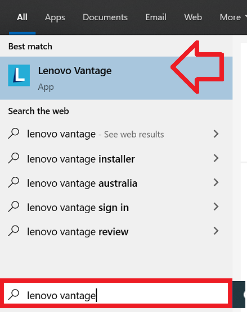247x312 pixels.
Task: Expand the 'lenovo vantage installer' chevron
Action: click(216, 158)
